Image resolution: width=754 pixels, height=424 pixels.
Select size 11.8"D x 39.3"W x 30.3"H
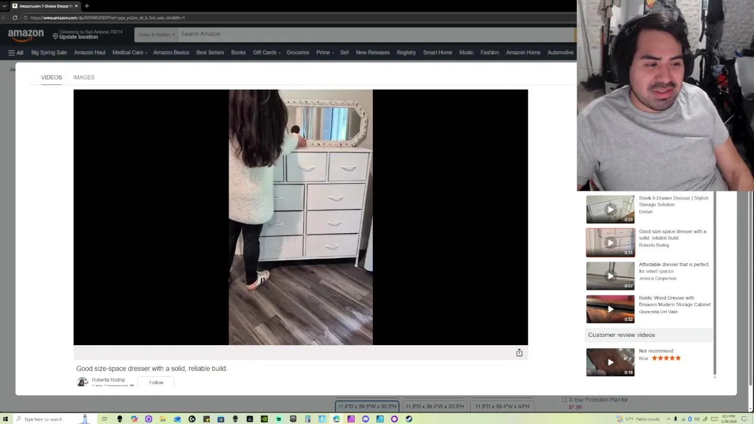367,406
